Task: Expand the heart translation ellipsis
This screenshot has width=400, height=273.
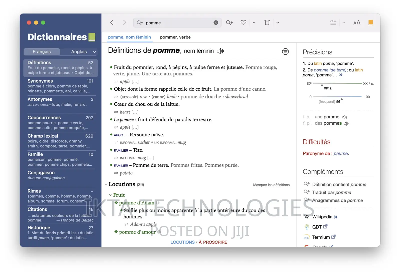Action: 135,112
